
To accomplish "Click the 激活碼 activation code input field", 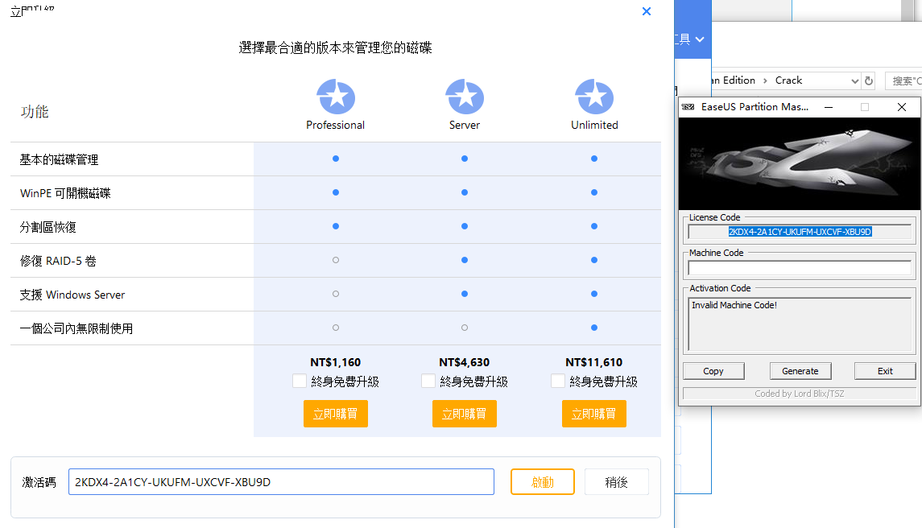I will pyautogui.click(x=281, y=482).
